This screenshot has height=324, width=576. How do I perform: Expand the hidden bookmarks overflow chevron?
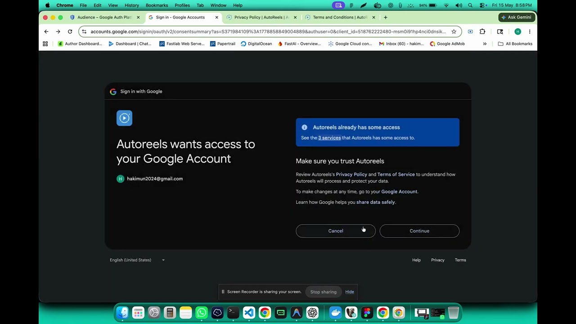(485, 44)
